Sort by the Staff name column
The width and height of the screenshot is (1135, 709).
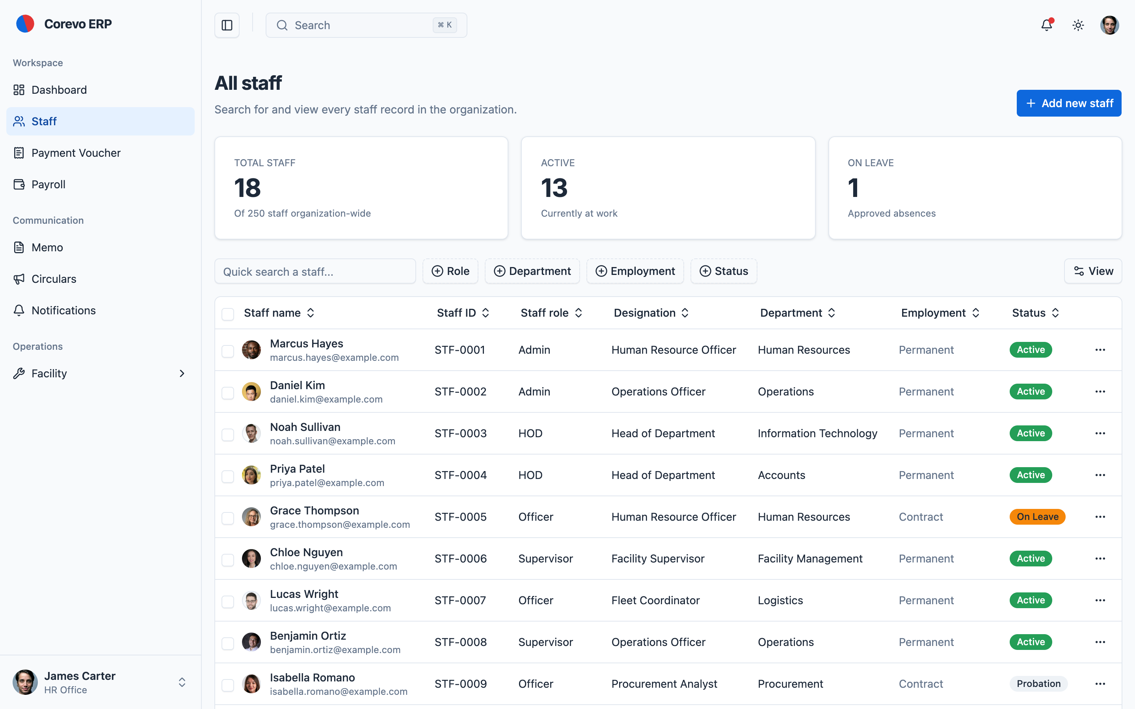pyautogui.click(x=279, y=313)
